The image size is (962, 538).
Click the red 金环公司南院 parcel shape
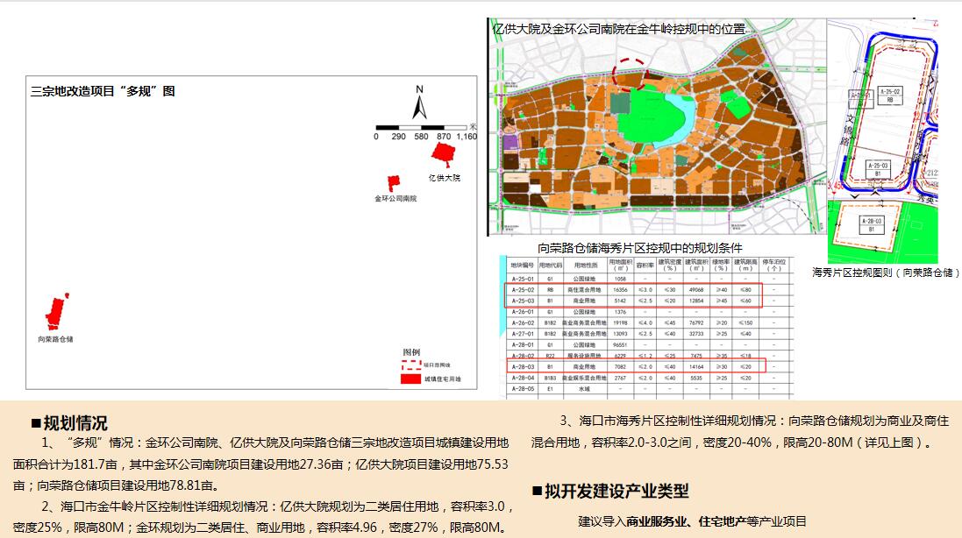393,182
